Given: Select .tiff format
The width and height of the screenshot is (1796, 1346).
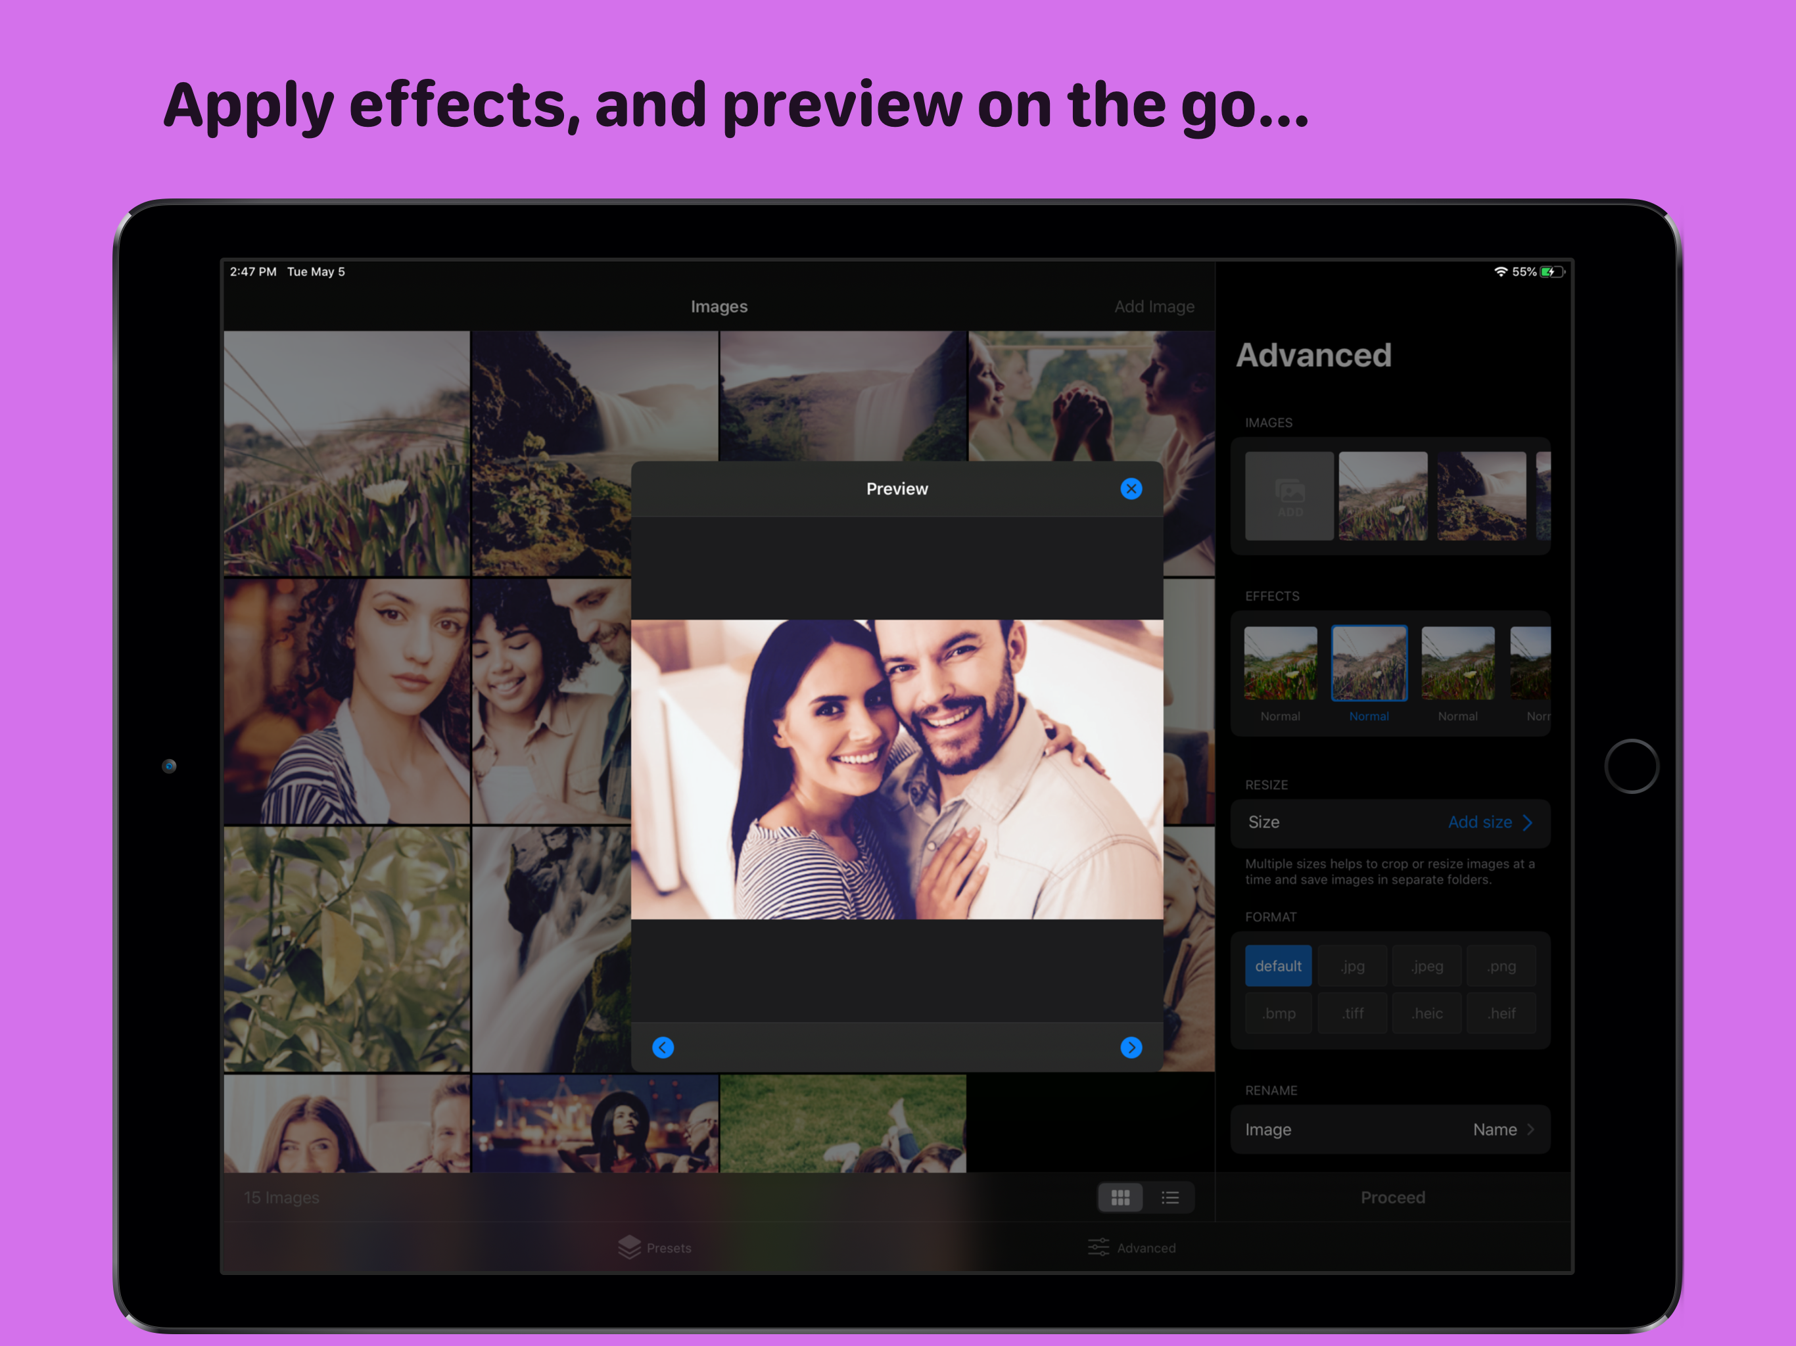Looking at the screenshot, I should tap(1352, 1013).
